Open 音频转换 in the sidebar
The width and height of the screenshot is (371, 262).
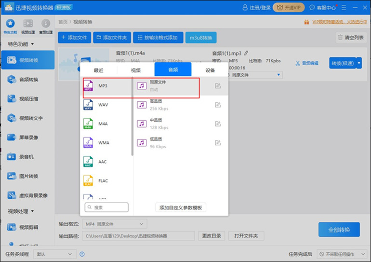tap(28, 79)
